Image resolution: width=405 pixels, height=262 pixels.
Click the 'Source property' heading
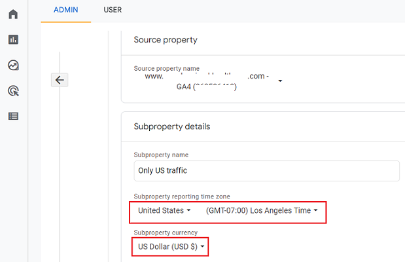pos(166,40)
